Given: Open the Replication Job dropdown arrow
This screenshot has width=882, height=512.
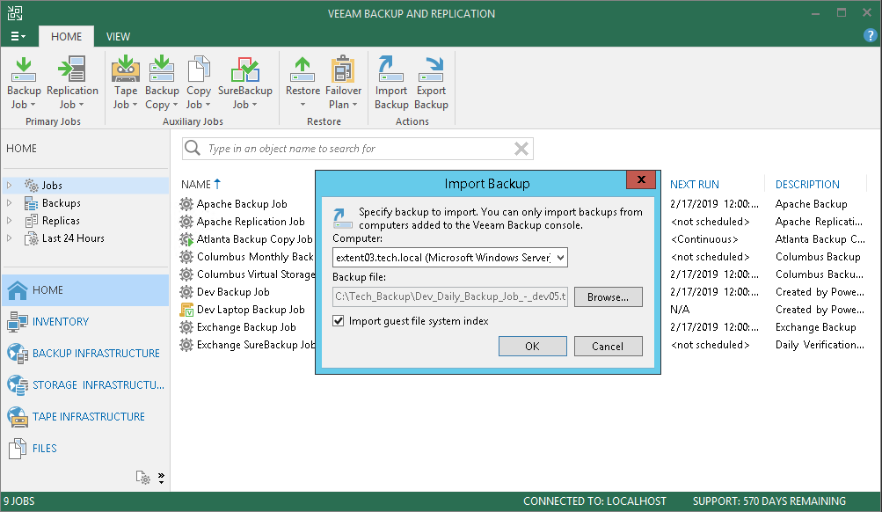Looking at the screenshot, I should [x=81, y=105].
